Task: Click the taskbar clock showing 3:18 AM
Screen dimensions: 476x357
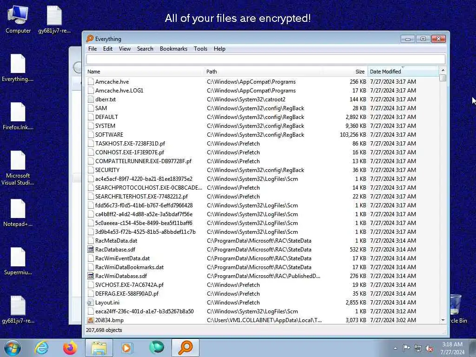Action: tap(452, 348)
